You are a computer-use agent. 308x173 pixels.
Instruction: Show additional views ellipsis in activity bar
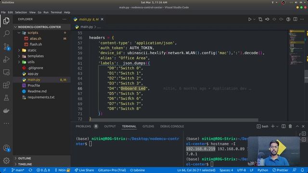[x=6, y=124]
